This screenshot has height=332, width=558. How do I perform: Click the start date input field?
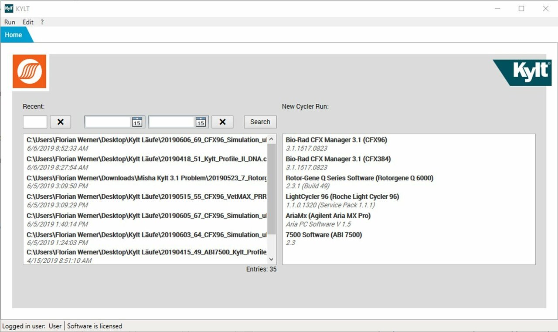(x=109, y=122)
